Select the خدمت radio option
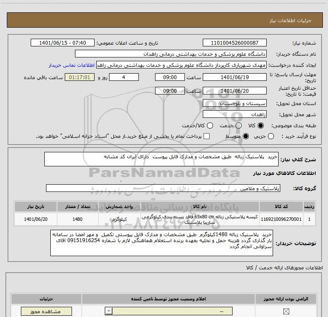The height and width of the screenshot is (317, 328). 238,126
